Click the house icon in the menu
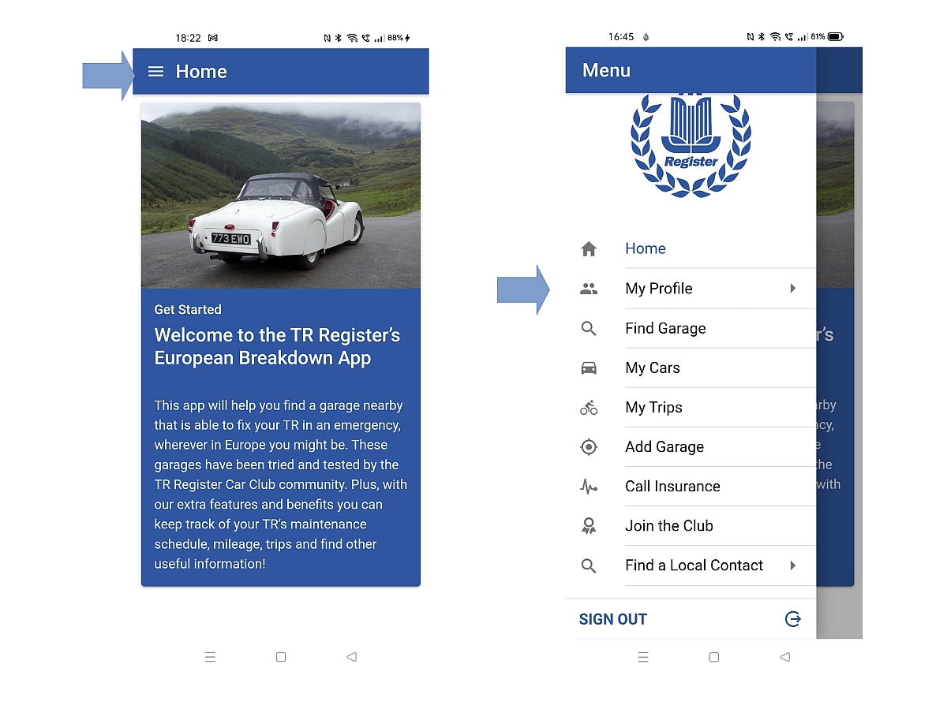The image size is (947, 709). click(x=589, y=249)
